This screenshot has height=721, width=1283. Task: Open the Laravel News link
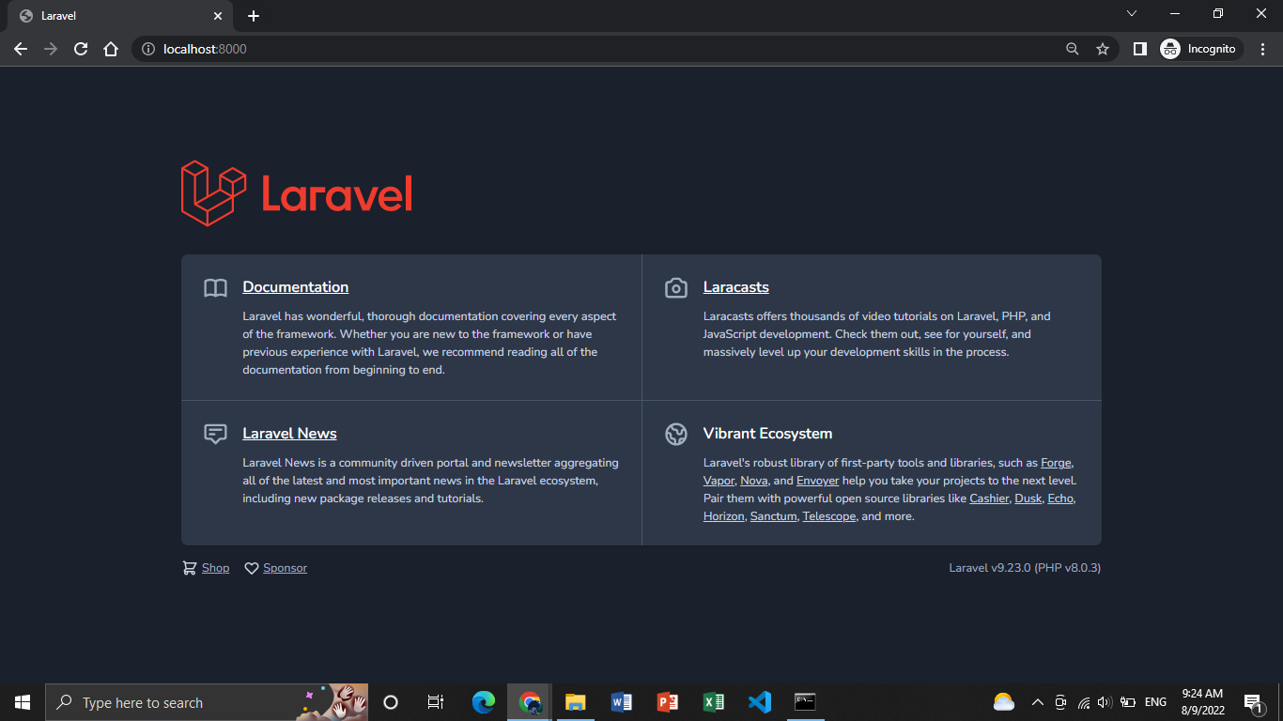[x=289, y=434]
